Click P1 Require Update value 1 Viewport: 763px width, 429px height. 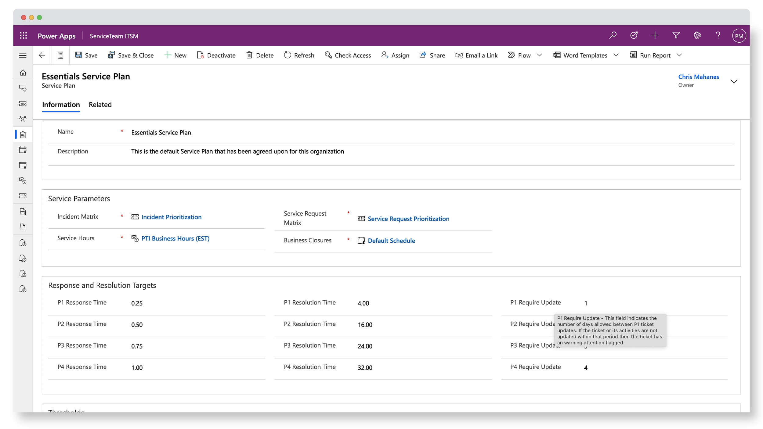coord(586,303)
